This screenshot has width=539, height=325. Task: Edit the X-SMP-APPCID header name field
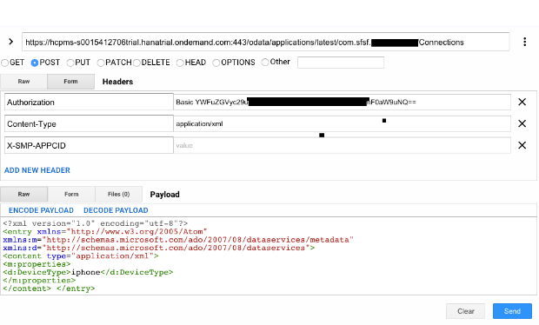point(89,145)
